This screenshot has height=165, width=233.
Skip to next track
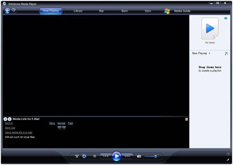pyautogui.click(x=128, y=156)
